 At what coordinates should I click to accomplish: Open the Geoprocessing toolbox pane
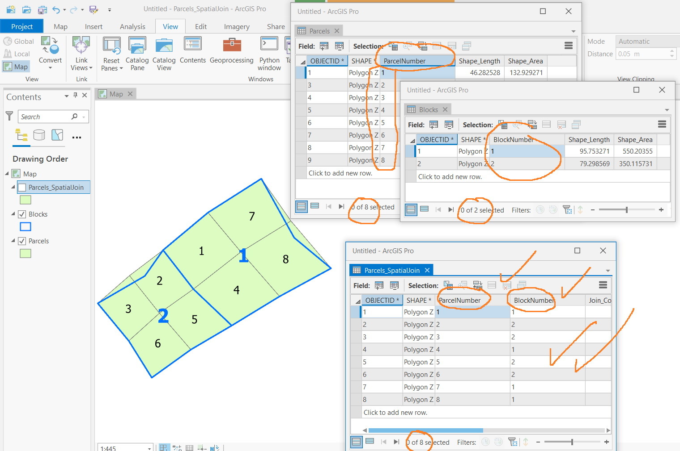(231, 50)
